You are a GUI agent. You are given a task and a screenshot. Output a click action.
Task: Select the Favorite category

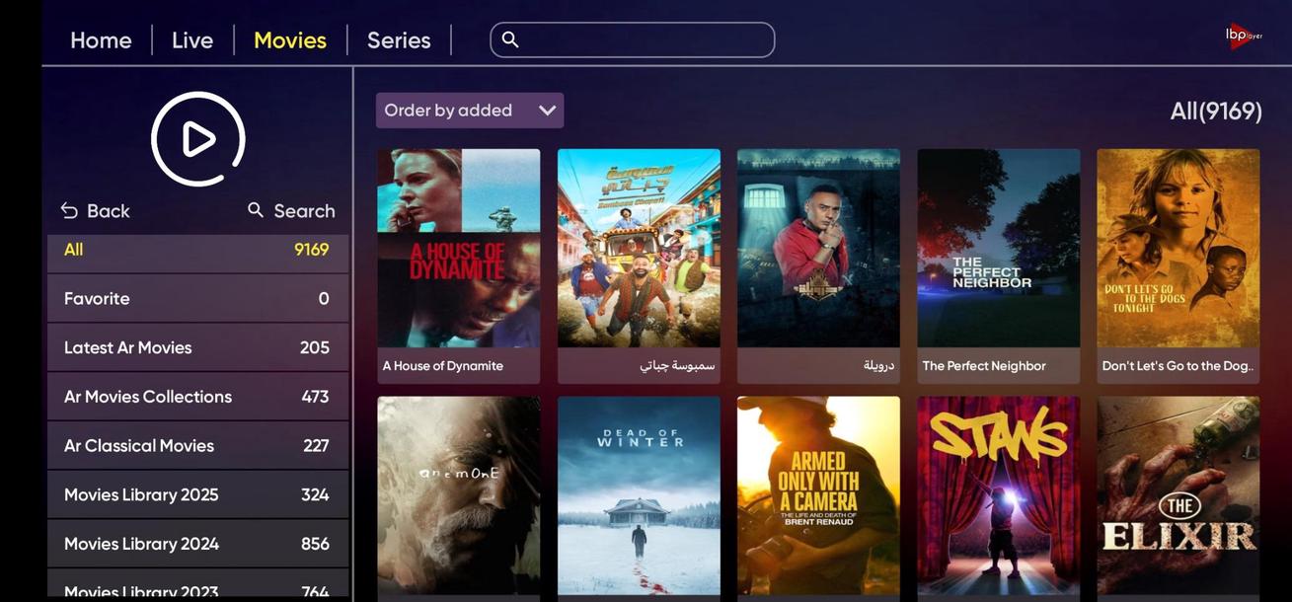coord(197,298)
